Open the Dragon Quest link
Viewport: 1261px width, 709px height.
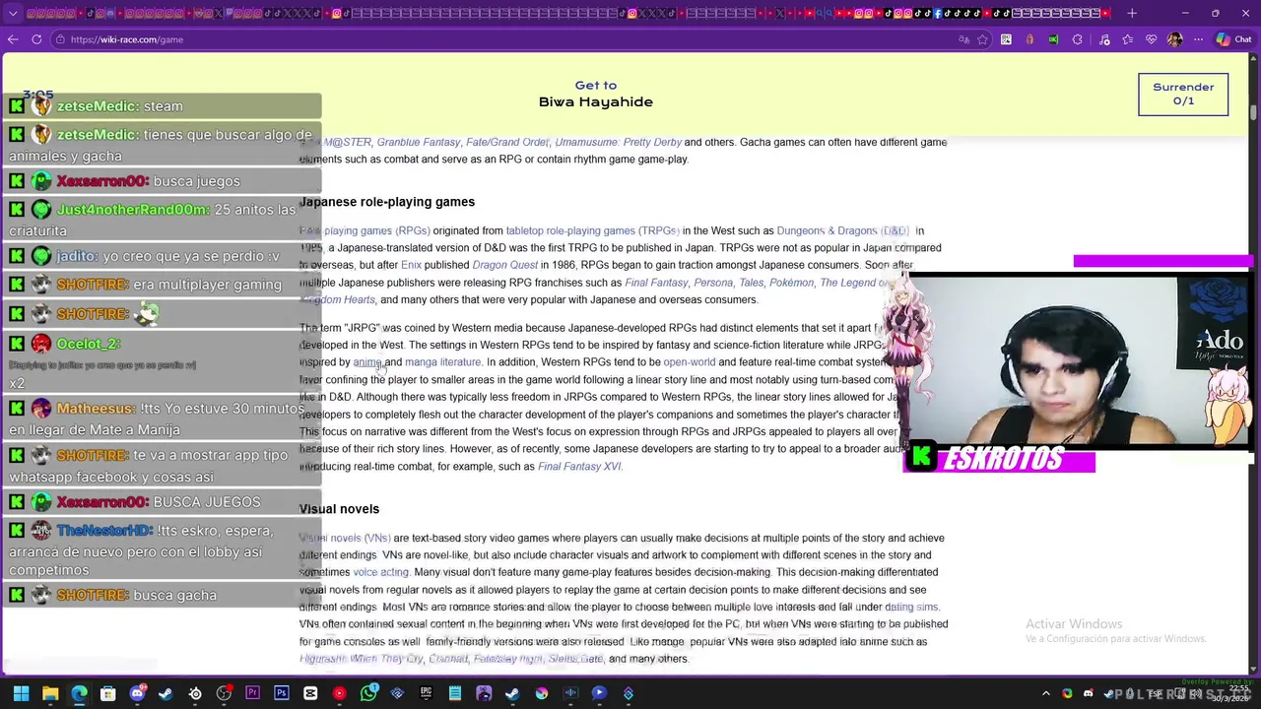505,265
